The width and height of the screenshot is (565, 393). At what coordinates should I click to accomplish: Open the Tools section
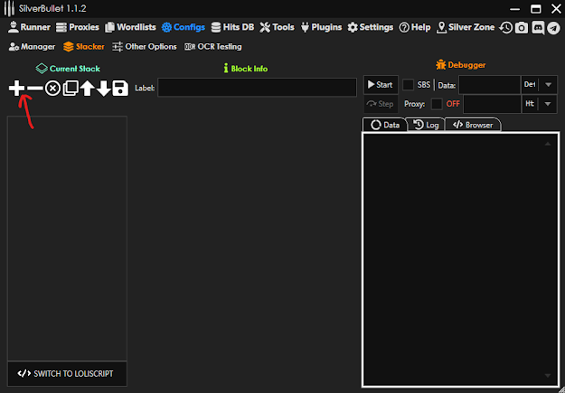coord(277,27)
